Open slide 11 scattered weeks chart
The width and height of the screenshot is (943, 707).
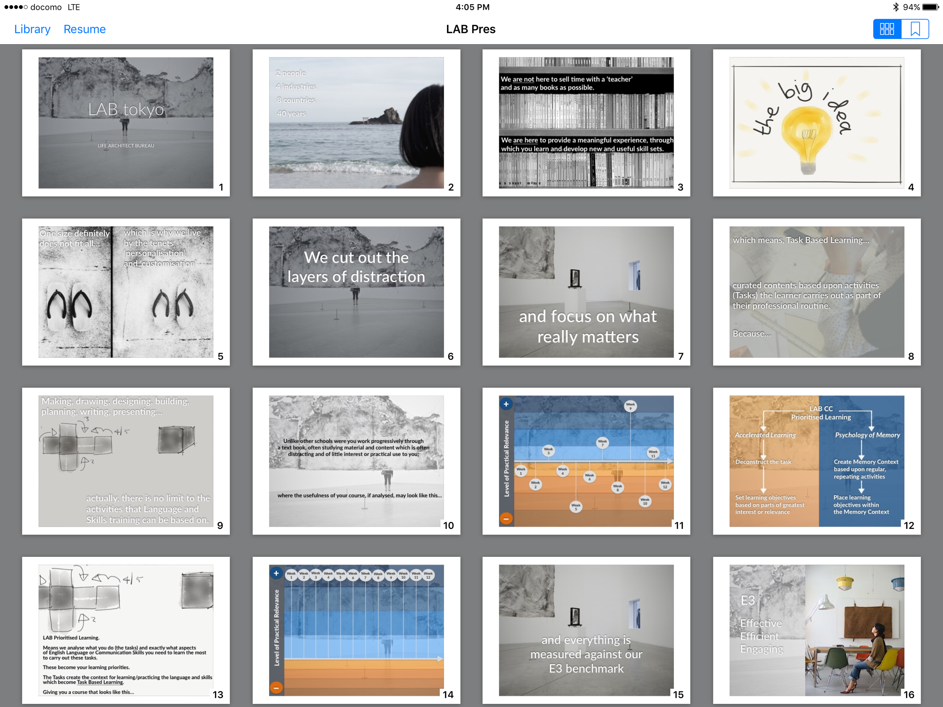pyautogui.click(x=586, y=461)
